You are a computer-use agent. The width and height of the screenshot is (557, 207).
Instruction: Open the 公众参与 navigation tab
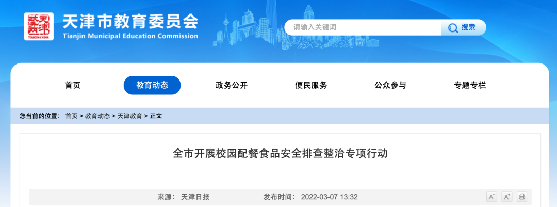[x=390, y=85]
